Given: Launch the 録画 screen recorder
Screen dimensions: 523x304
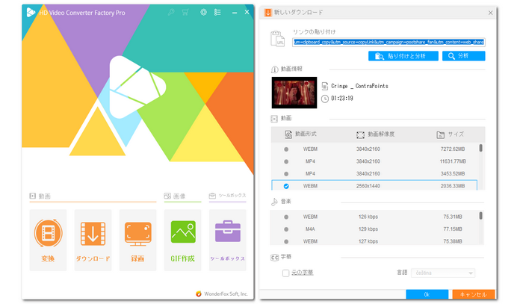Looking at the screenshot, I should tap(137, 239).
